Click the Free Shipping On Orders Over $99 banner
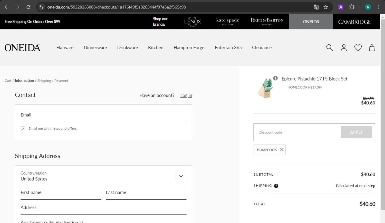Screen dimensions: 385x223 tap(32, 22)
